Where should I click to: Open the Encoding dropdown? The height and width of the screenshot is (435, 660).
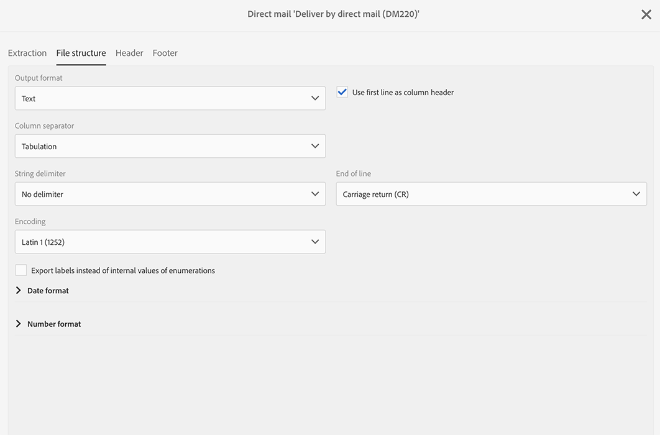tap(162, 242)
